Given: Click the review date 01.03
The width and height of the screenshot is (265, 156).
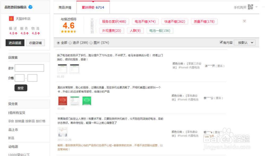Looking at the screenshot, I should (60, 77).
